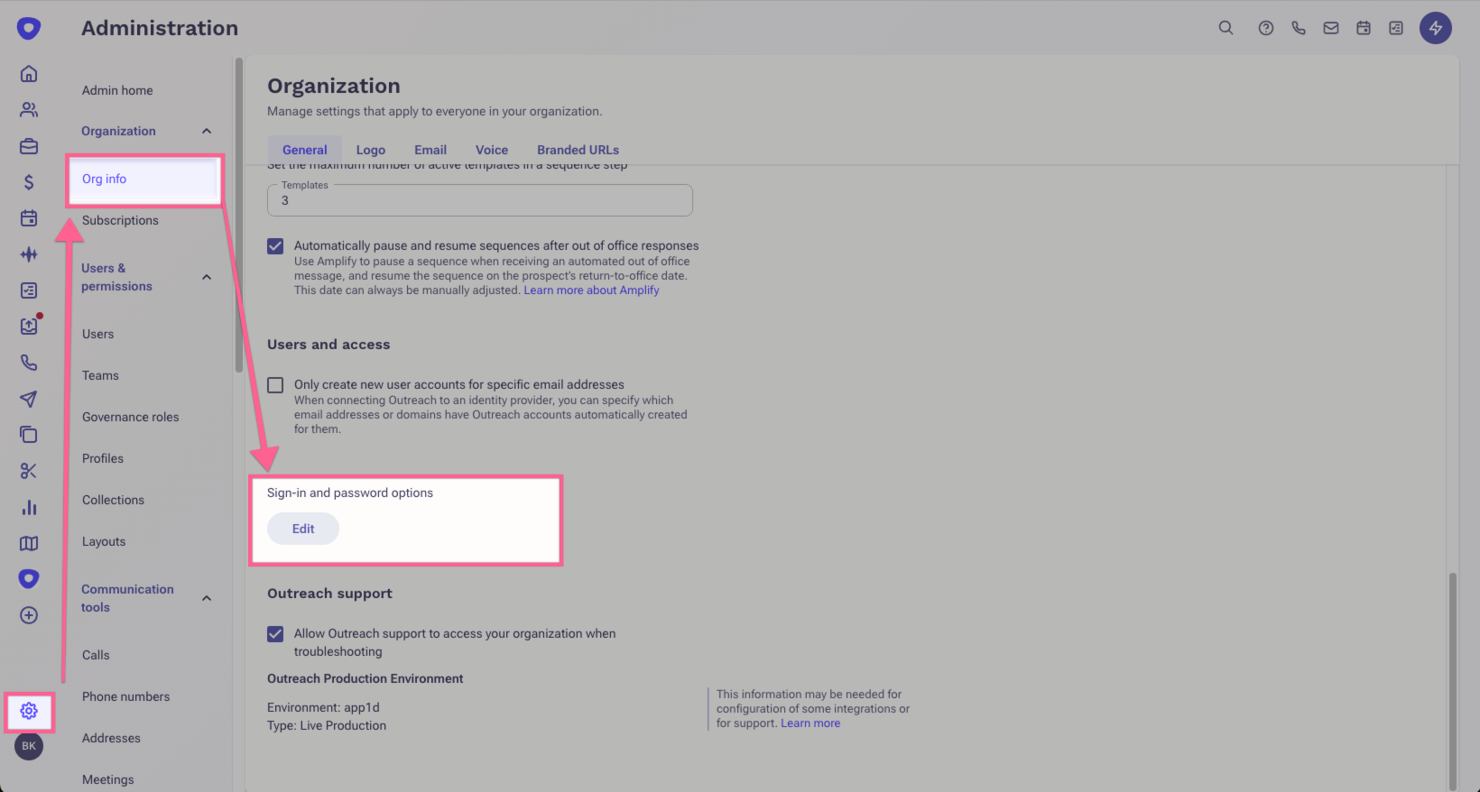Viewport: 1480px width, 792px height.
Task: Open Governance roles menu item
Action: [131, 417]
